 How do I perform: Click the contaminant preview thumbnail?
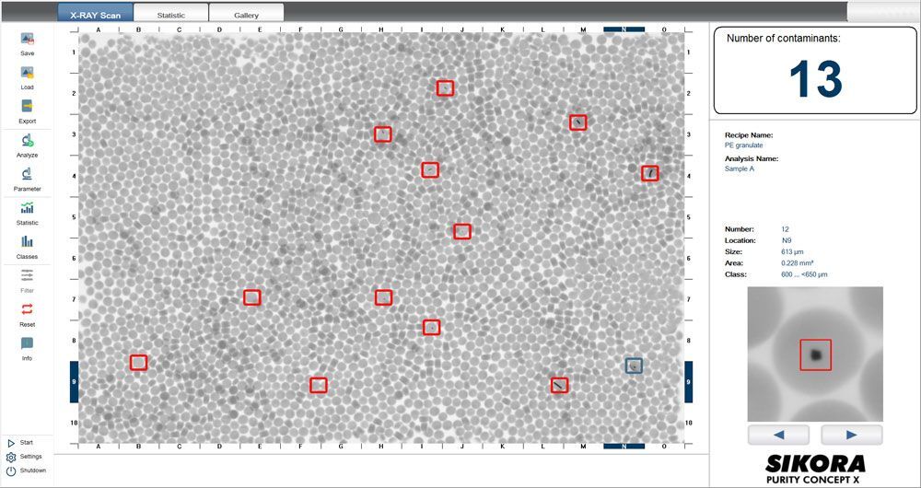pos(815,354)
